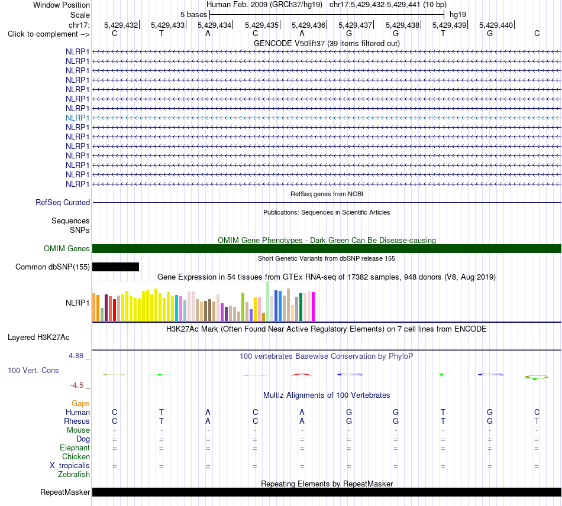
Task: Click the Mouse species row label
Action: (x=78, y=430)
